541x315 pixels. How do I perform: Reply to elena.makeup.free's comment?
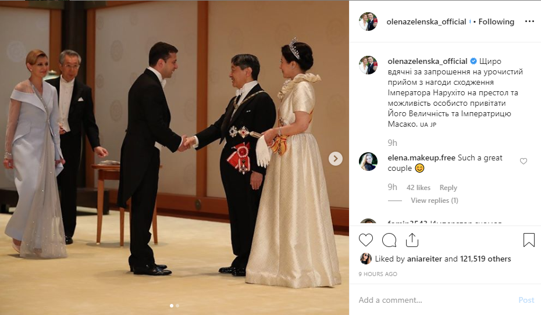click(x=448, y=188)
